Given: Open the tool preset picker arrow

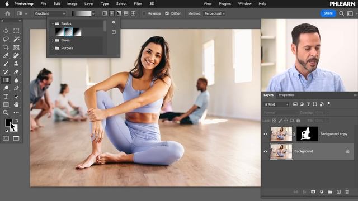Looking at the screenshot, I should point(26,13).
